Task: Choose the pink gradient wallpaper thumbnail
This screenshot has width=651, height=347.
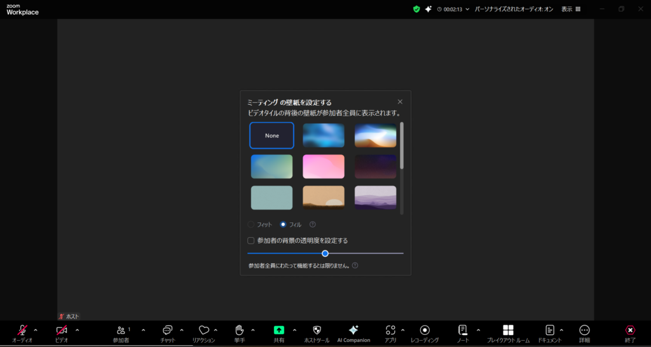Action: [324, 167]
